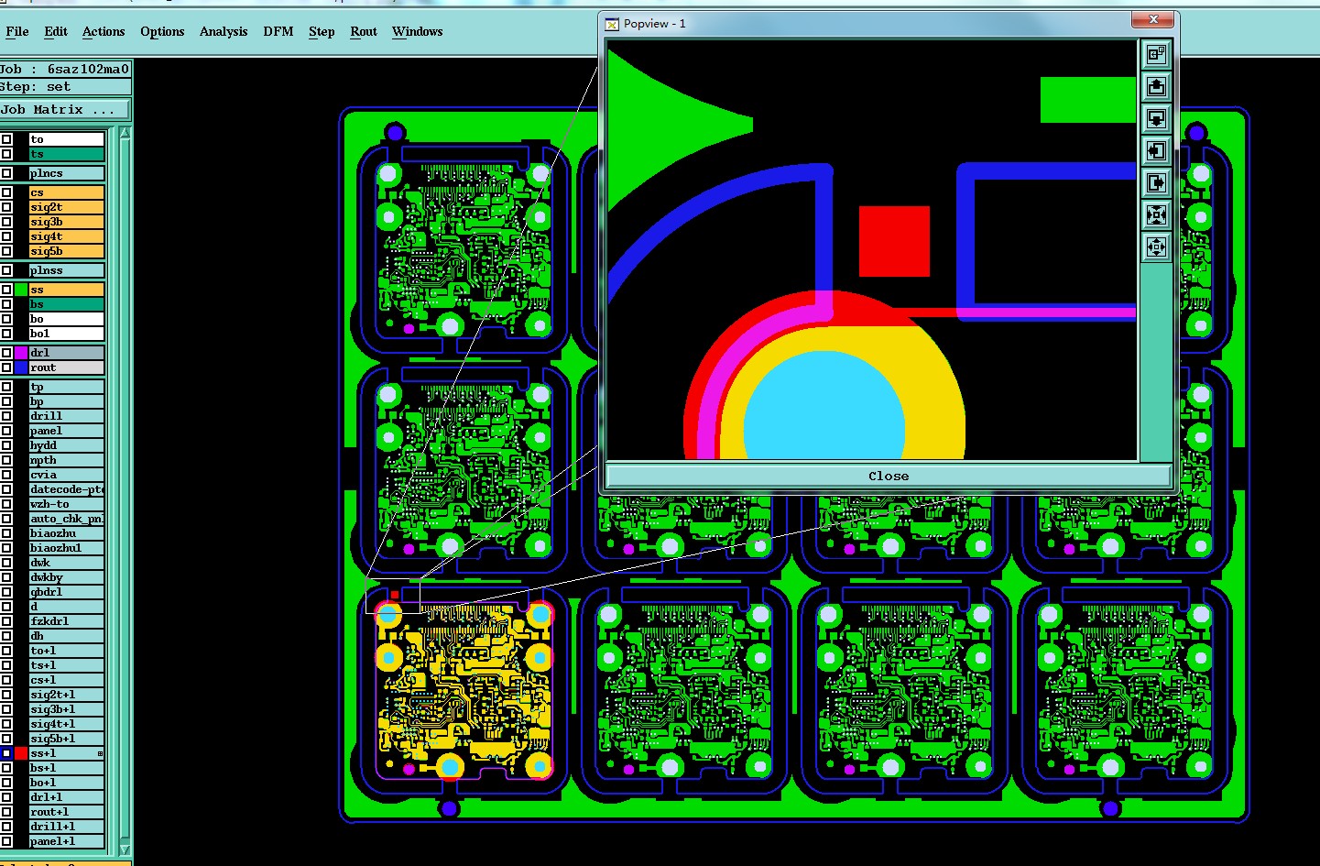Click the Popview window title icon
Screen dimensions: 1320x866
point(612,25)
